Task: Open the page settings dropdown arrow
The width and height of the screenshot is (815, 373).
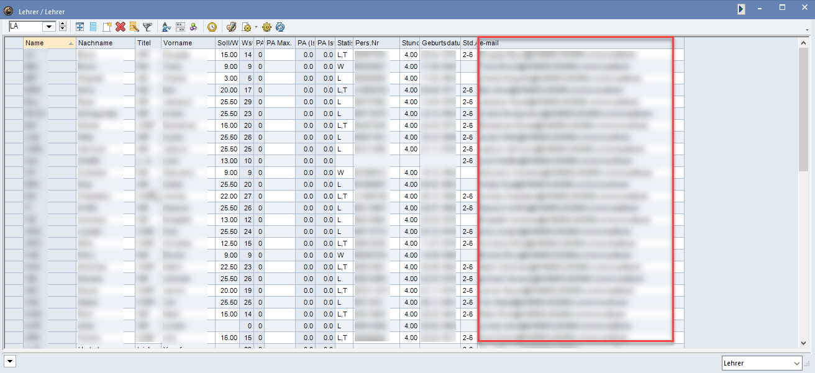Action: tap(256, 27)
